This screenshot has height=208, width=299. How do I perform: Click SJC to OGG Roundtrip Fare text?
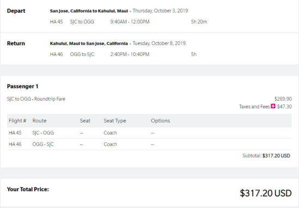click(x=36, y=99)
